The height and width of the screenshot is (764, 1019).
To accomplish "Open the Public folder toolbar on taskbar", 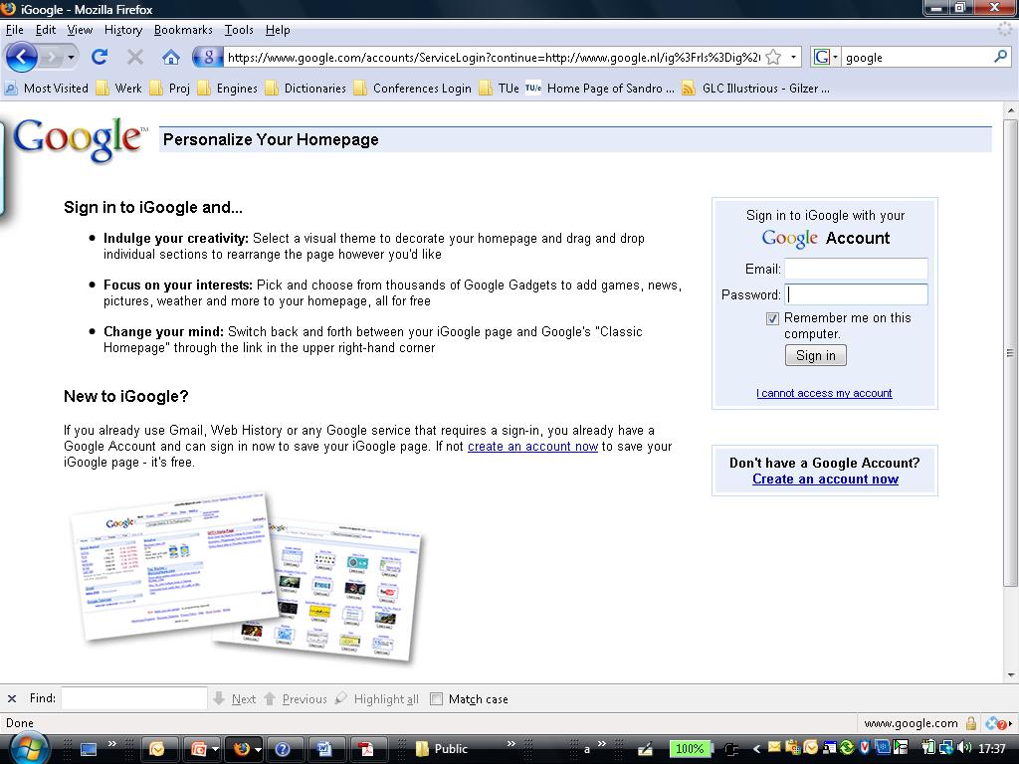I will click(442, 749).
